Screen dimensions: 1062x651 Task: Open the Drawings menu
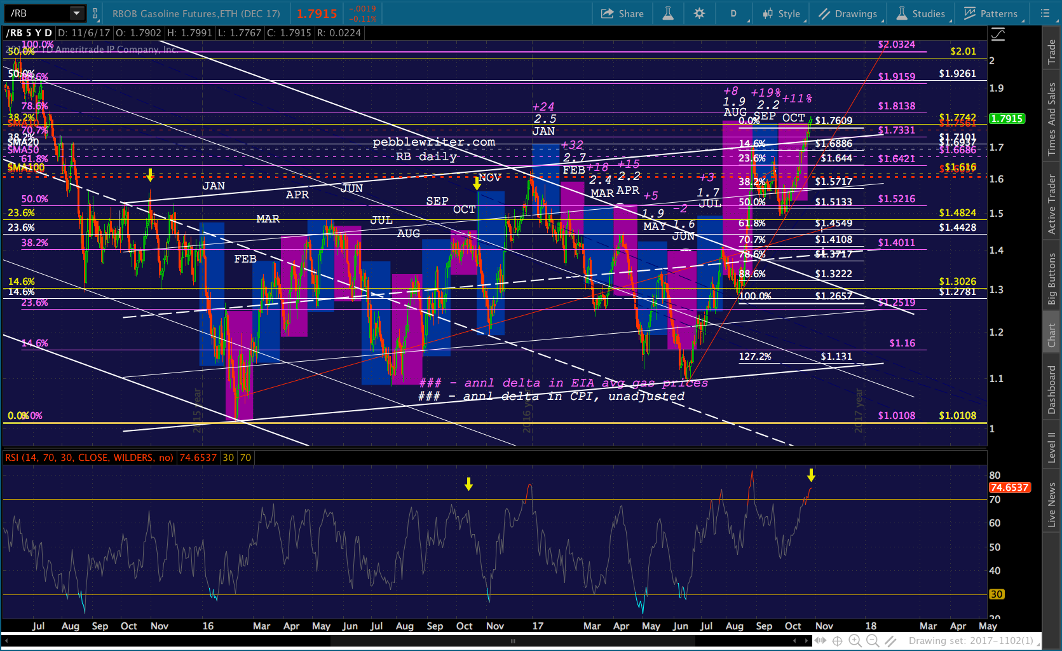pos(848,13)
